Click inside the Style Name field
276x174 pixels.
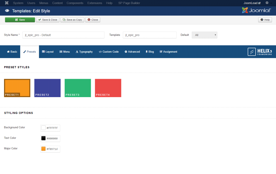tap(63, 35)
